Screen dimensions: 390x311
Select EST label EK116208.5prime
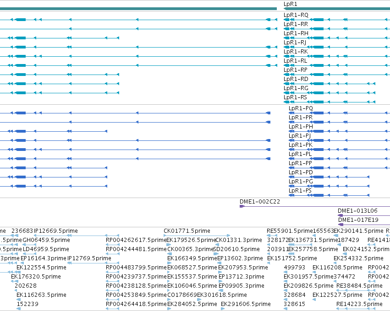point(337,268)
